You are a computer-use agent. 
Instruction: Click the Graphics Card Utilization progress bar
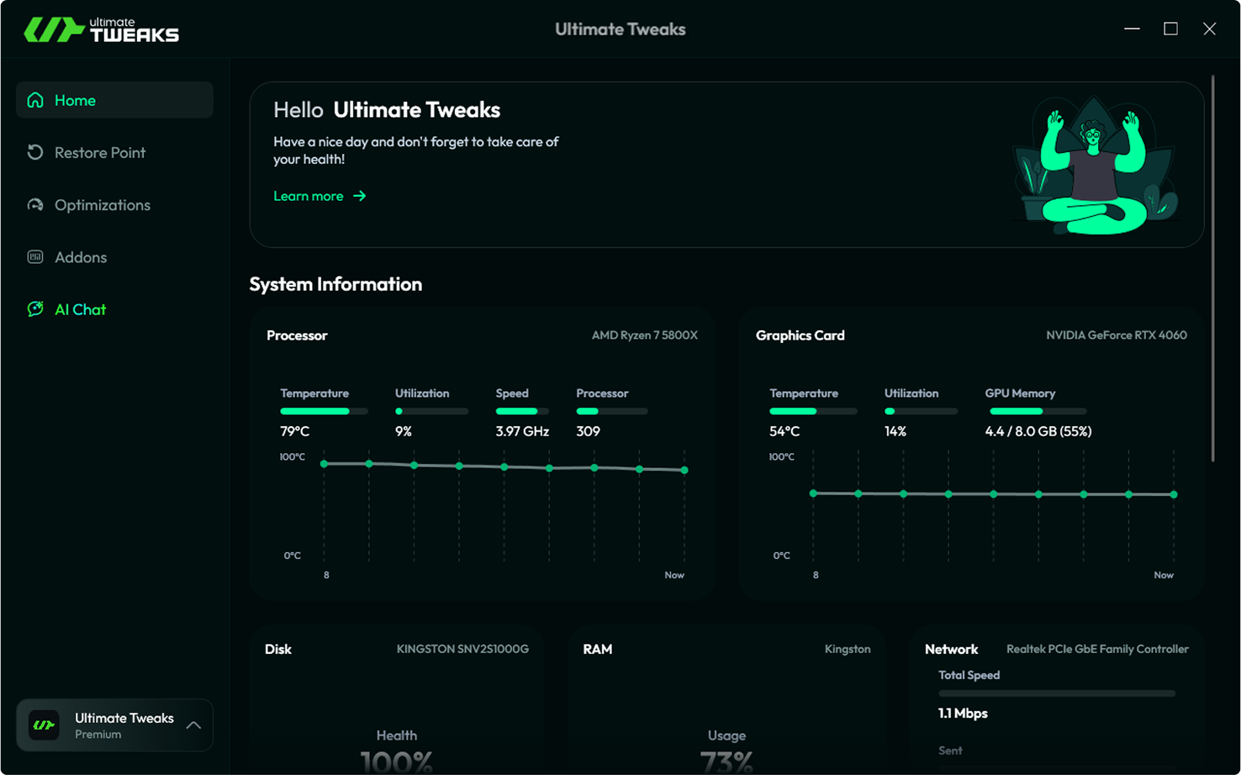pos(921,411)
